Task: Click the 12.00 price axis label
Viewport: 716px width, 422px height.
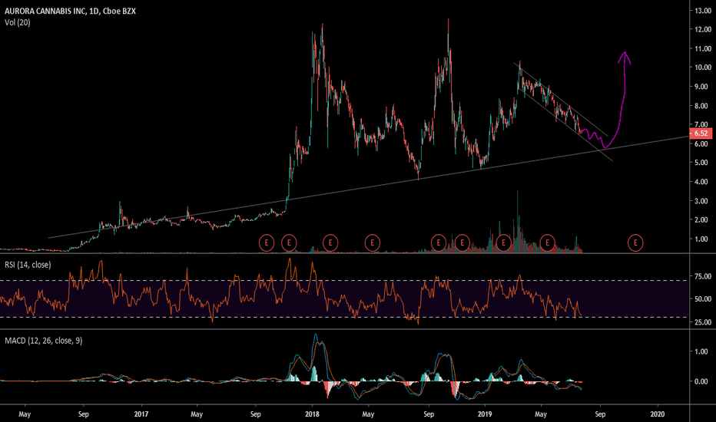Action: click(703, 29)
